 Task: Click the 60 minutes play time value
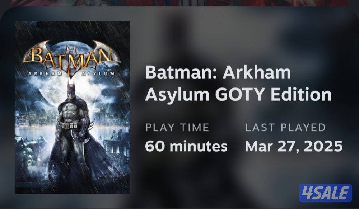(186, 146)
